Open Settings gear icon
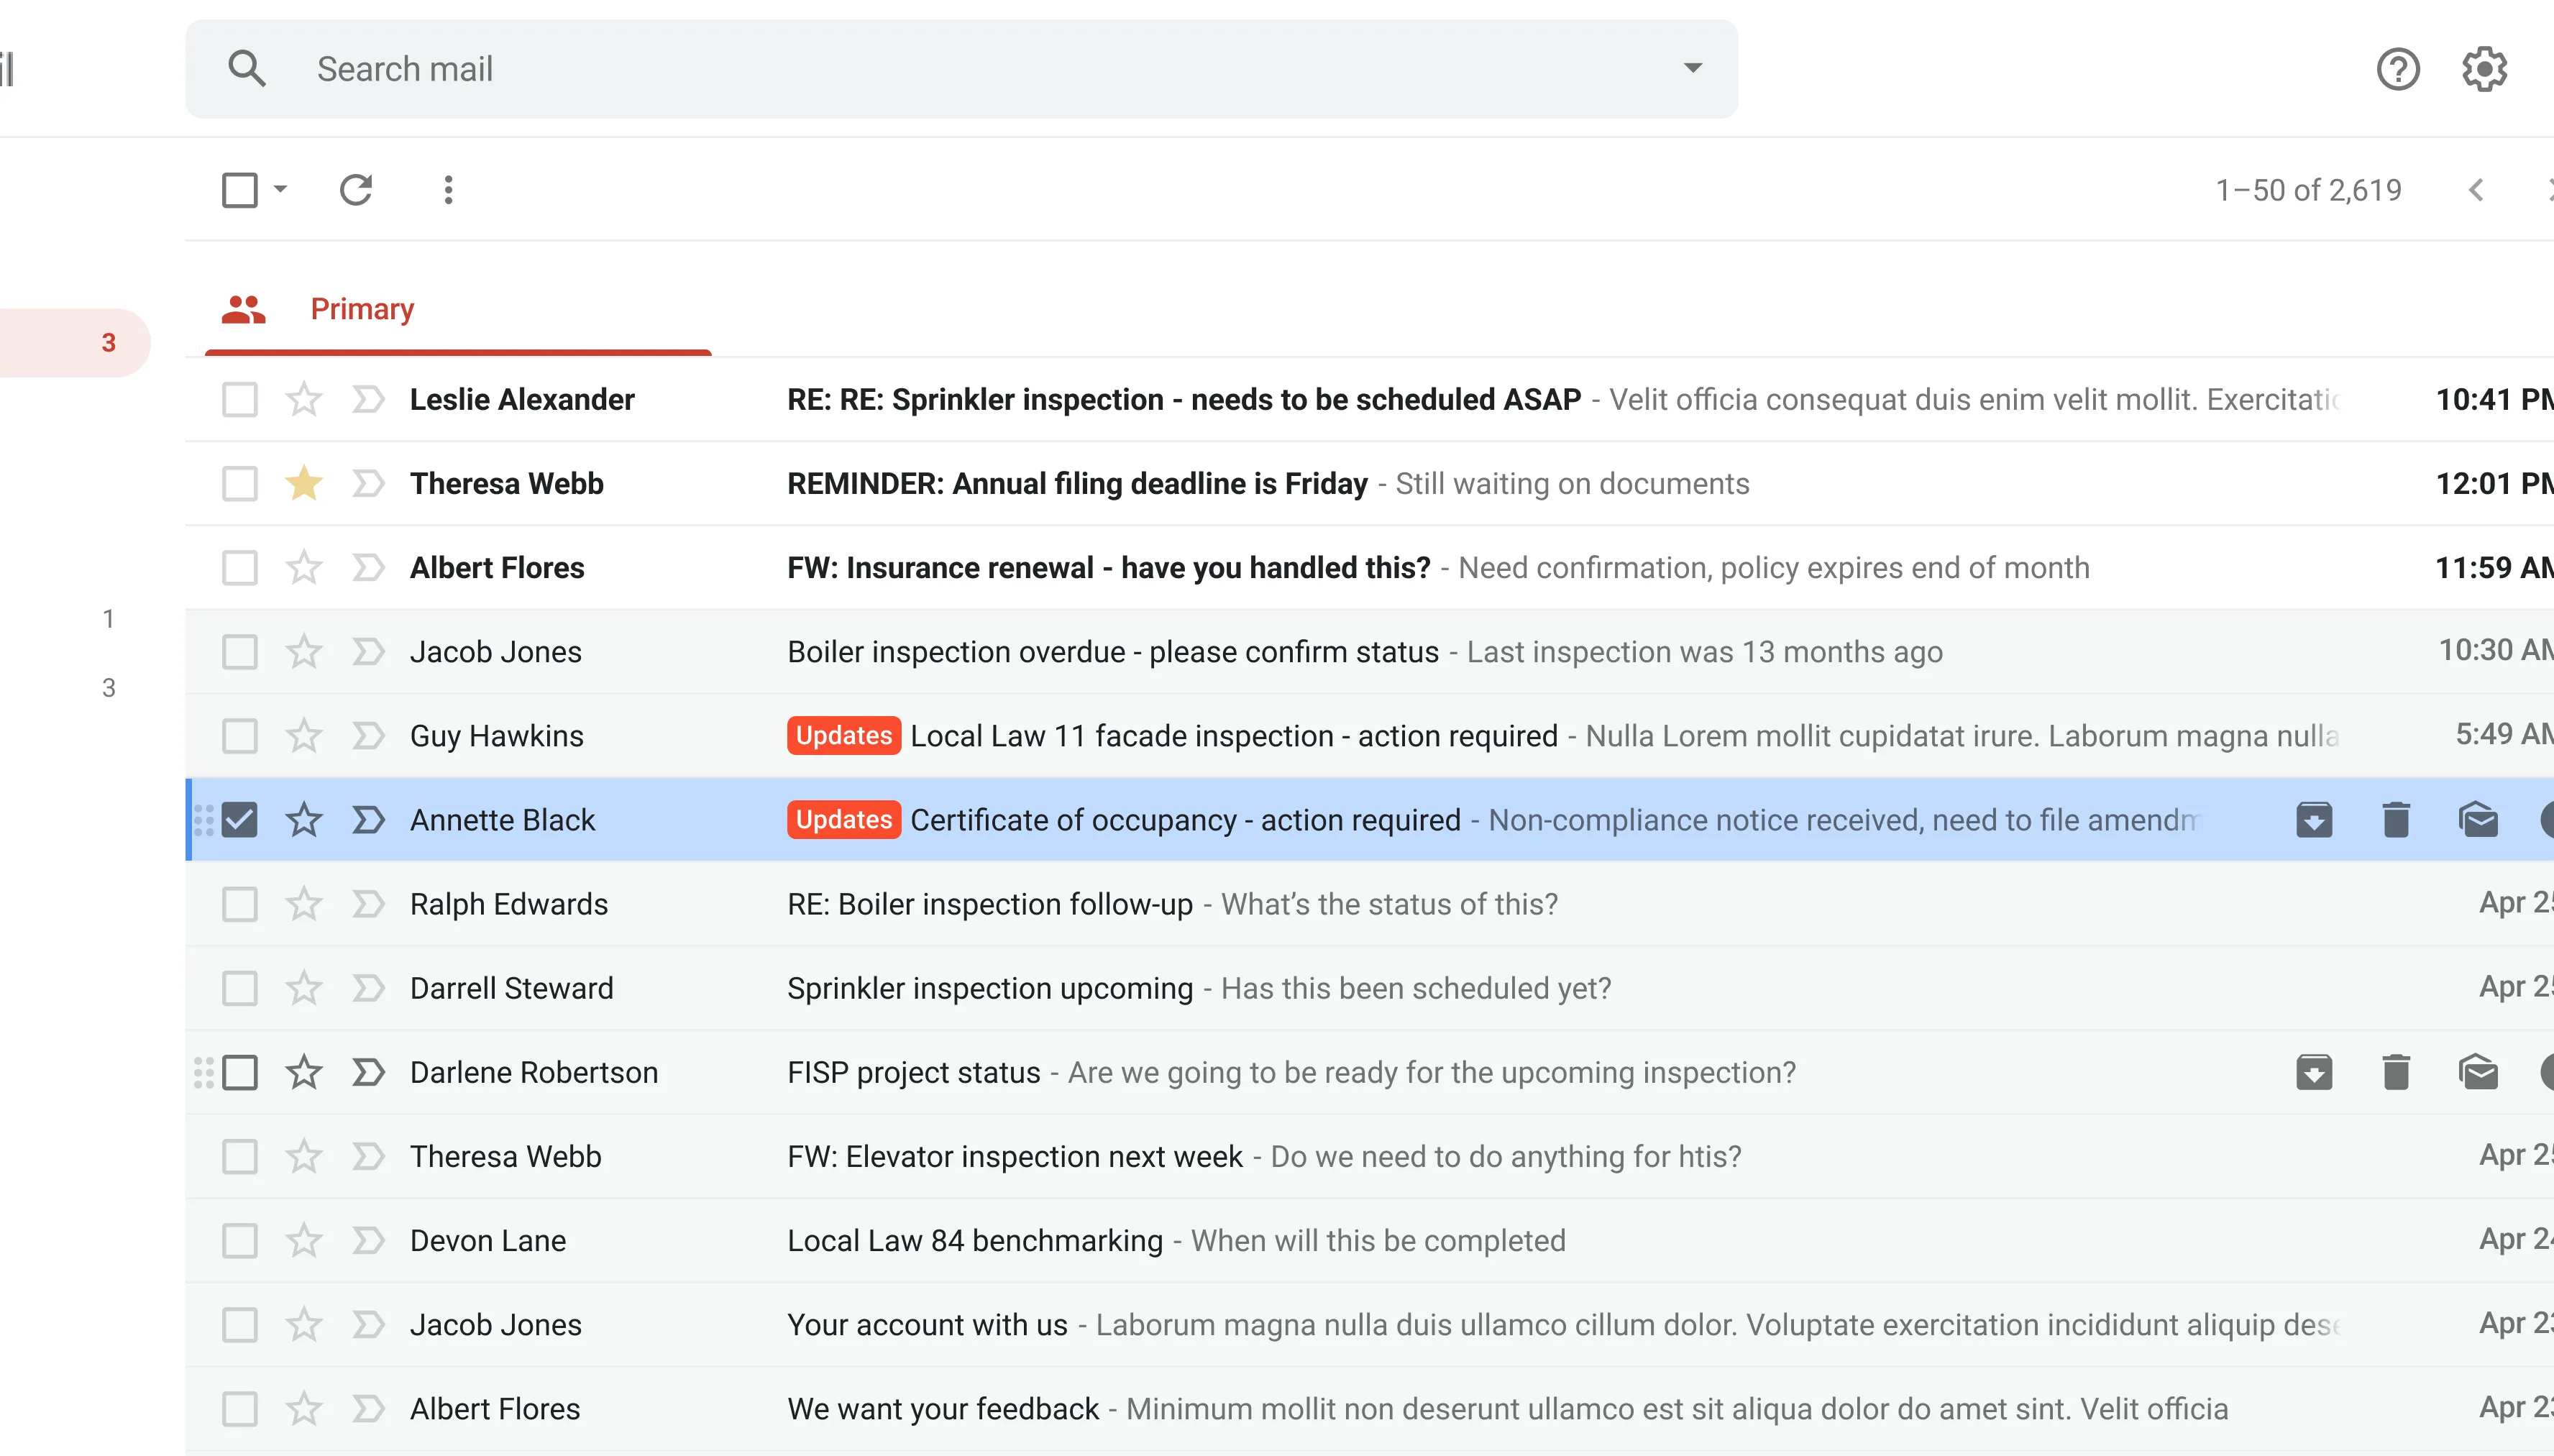The height and width of the screenshot is (1456, 2554). 2484,69
